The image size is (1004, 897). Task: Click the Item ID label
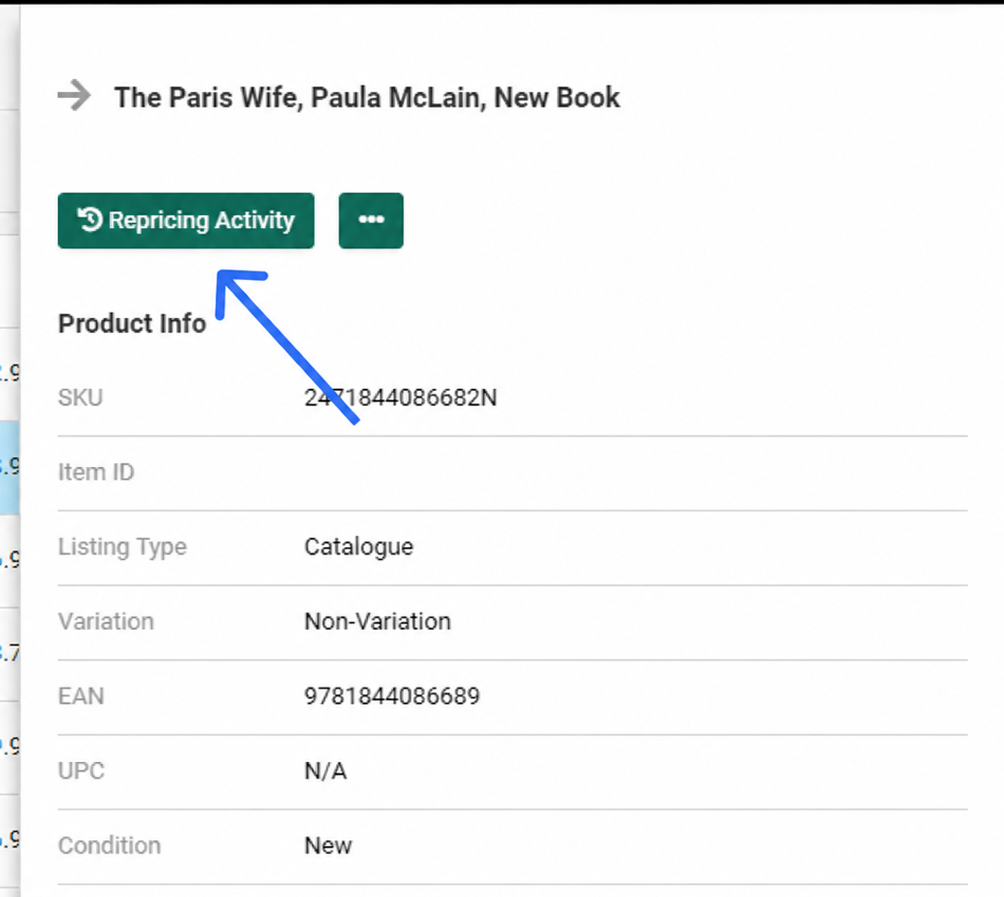pyautogui.click(x=96, y=472)
